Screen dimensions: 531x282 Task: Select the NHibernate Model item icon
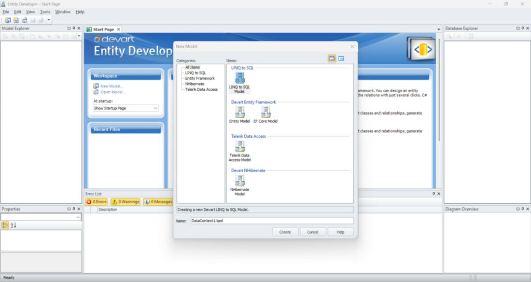(240, 180)
